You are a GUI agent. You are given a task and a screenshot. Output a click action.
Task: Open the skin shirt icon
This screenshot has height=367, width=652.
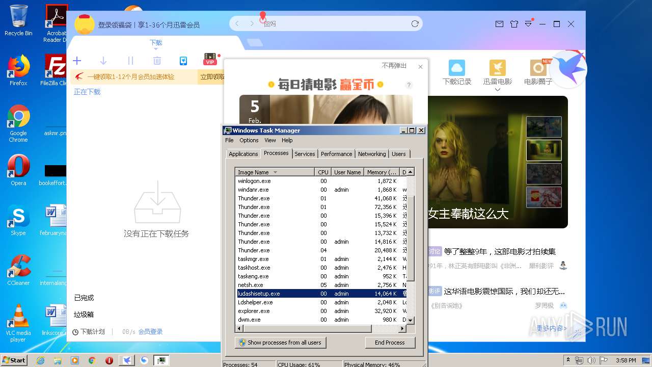[514, 24]
